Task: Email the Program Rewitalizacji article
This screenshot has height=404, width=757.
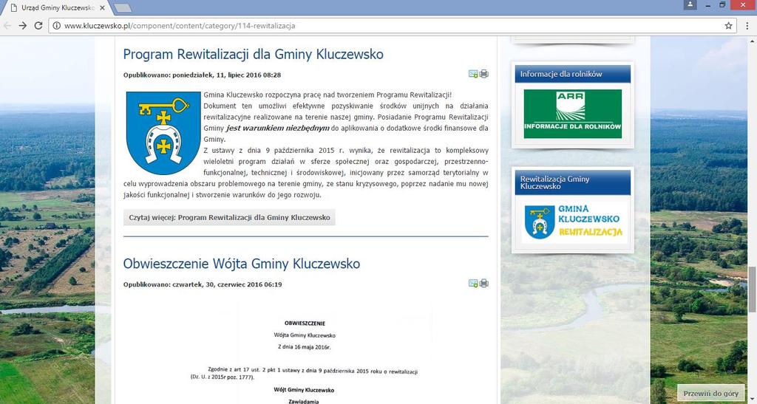Action: pyautogui.click(x=473, y=74)
